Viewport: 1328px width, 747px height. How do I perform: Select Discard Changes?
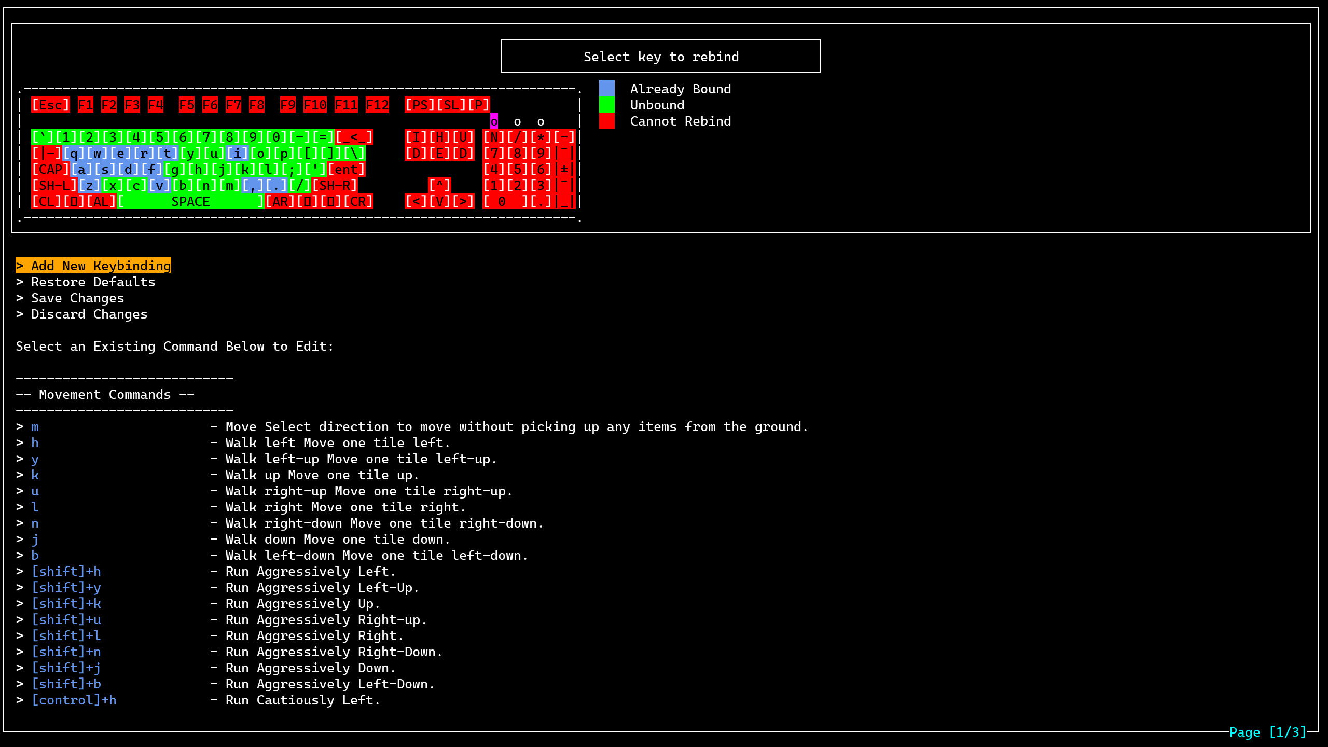(x=89, y=314)
